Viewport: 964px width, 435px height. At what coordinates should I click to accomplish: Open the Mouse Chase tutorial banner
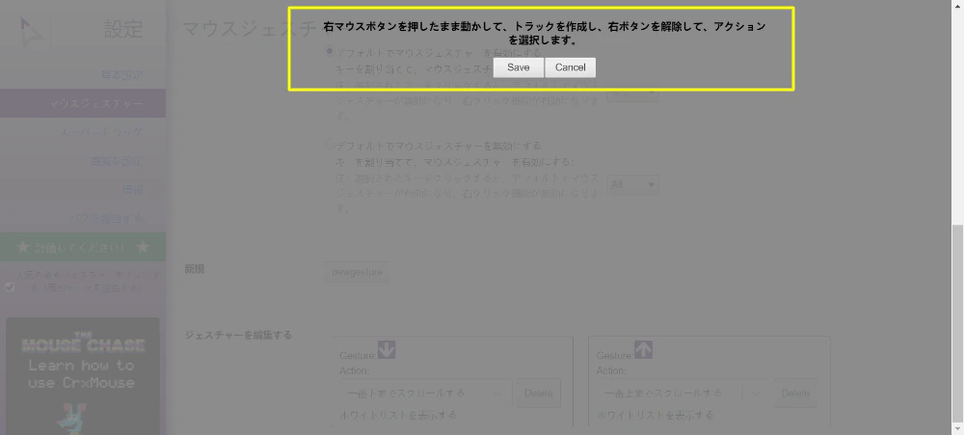tap(83, 376)
